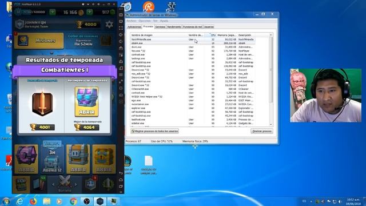Open Windows Start menu orb
Image resolution: width=366 pixels, height=206 pixels.
pyautogui.click(x=6, y=201)
